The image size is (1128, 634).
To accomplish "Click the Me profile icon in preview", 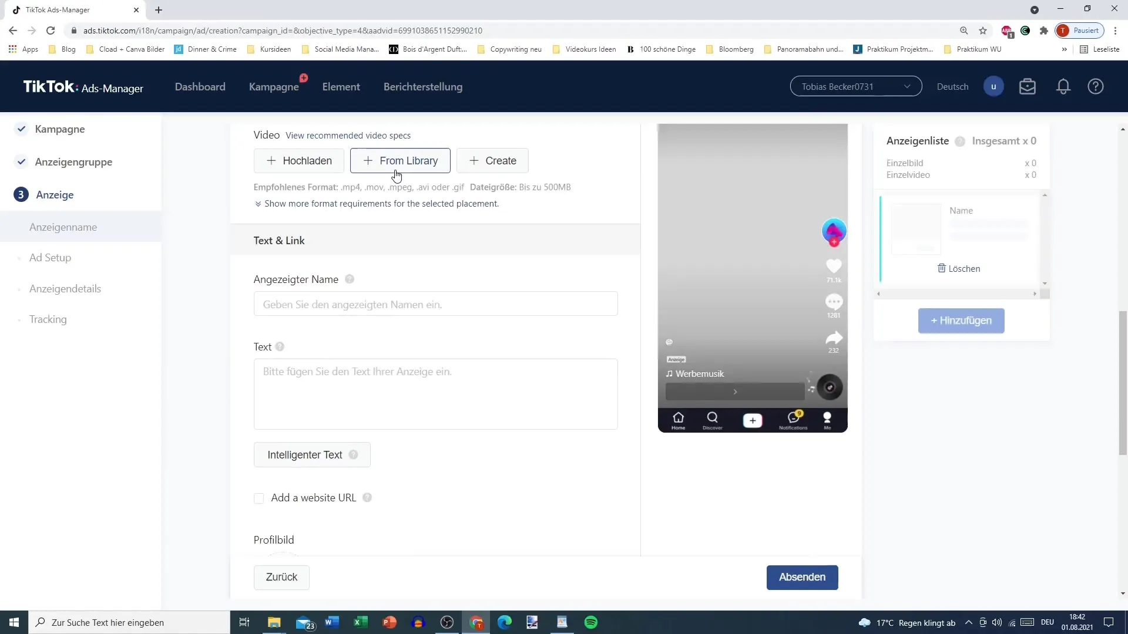I will (827, 420).
